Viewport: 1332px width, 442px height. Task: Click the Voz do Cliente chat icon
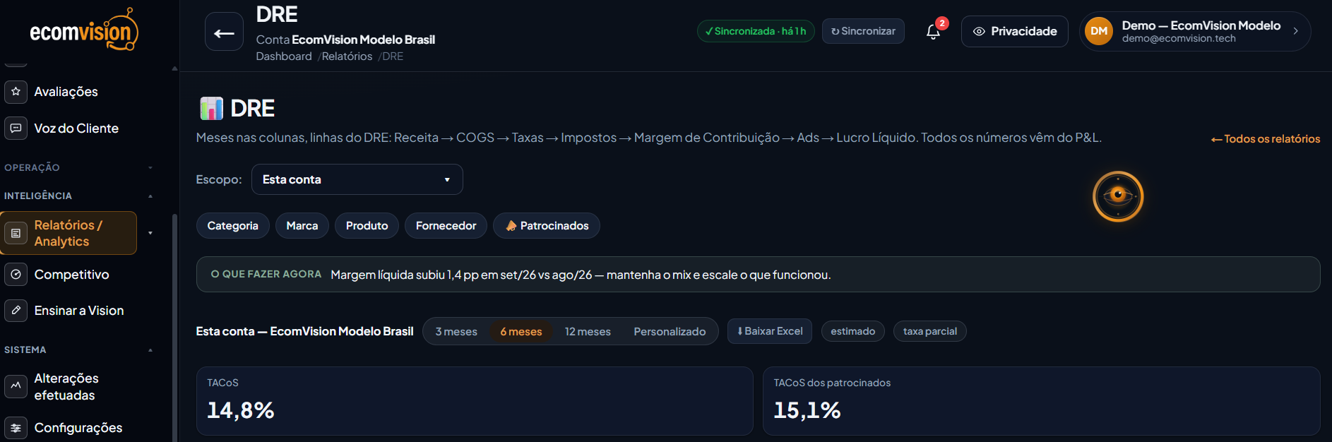pyautogui.click(x=16, y=128)
